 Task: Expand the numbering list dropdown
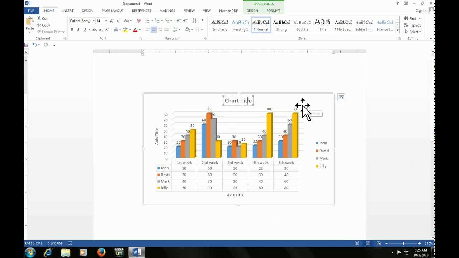(162, 21)
